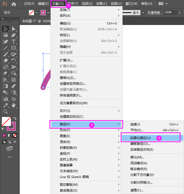The height and width of the screenshot is (194, 184).
Task: Open the fill color dropdown arrow
Action: coord(36,12)
